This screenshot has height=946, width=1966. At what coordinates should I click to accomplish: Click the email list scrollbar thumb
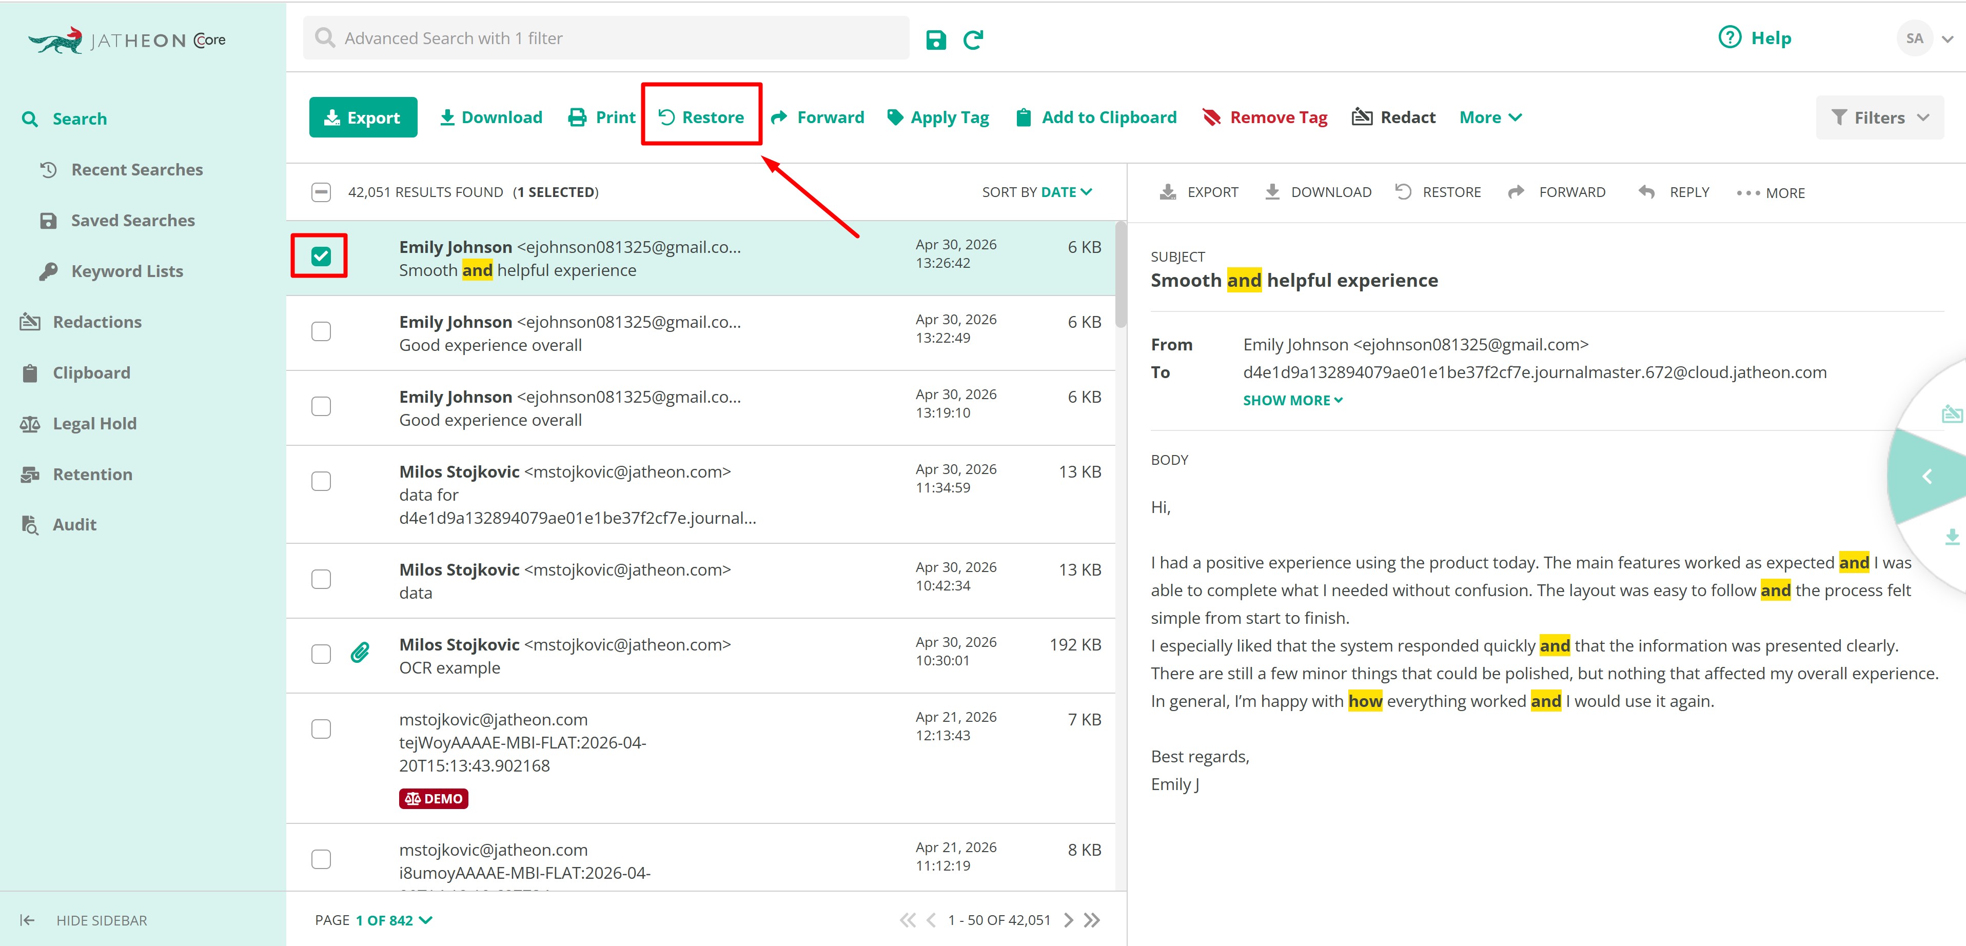pyautogui.click(x=1120, y=274)
